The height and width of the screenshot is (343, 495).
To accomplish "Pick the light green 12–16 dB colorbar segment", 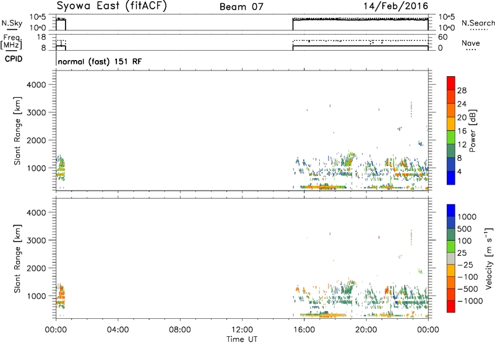I will [x=451, y=137].
